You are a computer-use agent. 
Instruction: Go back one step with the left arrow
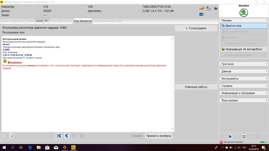click(67, 136)
